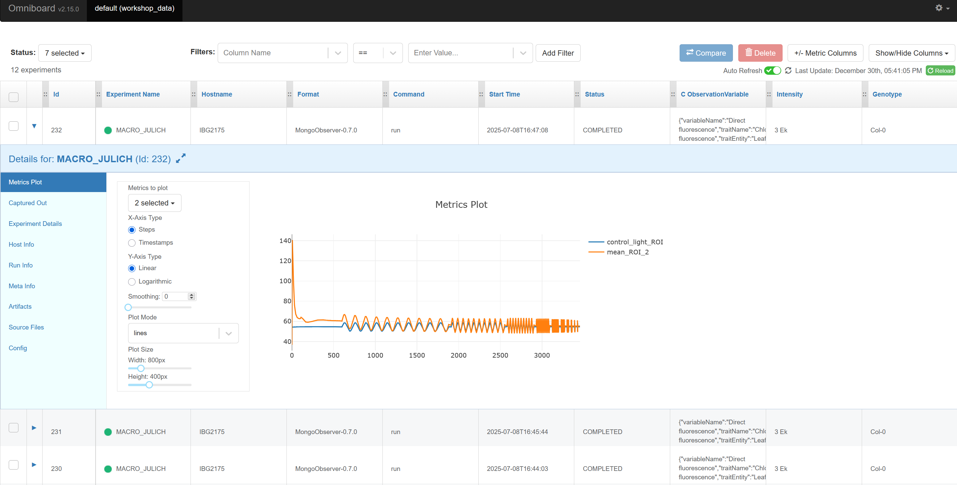Expand experiment 230 row arrow
Viewport: 957px width, 485px height.
coord(34,465)
